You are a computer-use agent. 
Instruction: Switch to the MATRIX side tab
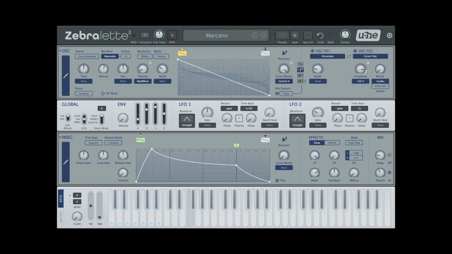click(x=61, y=217)
